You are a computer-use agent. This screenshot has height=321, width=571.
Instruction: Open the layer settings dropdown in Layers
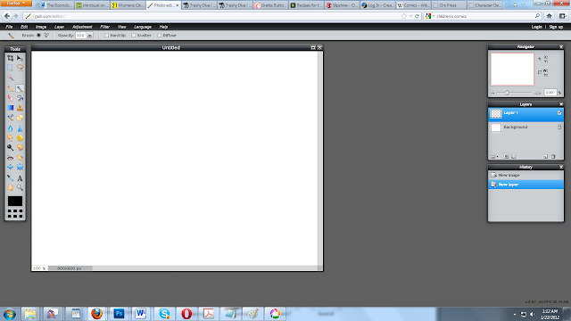point(494,157)
